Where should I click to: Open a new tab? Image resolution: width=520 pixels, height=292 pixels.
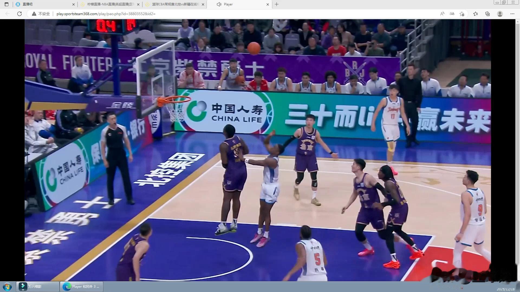click(x=277, y=4)
